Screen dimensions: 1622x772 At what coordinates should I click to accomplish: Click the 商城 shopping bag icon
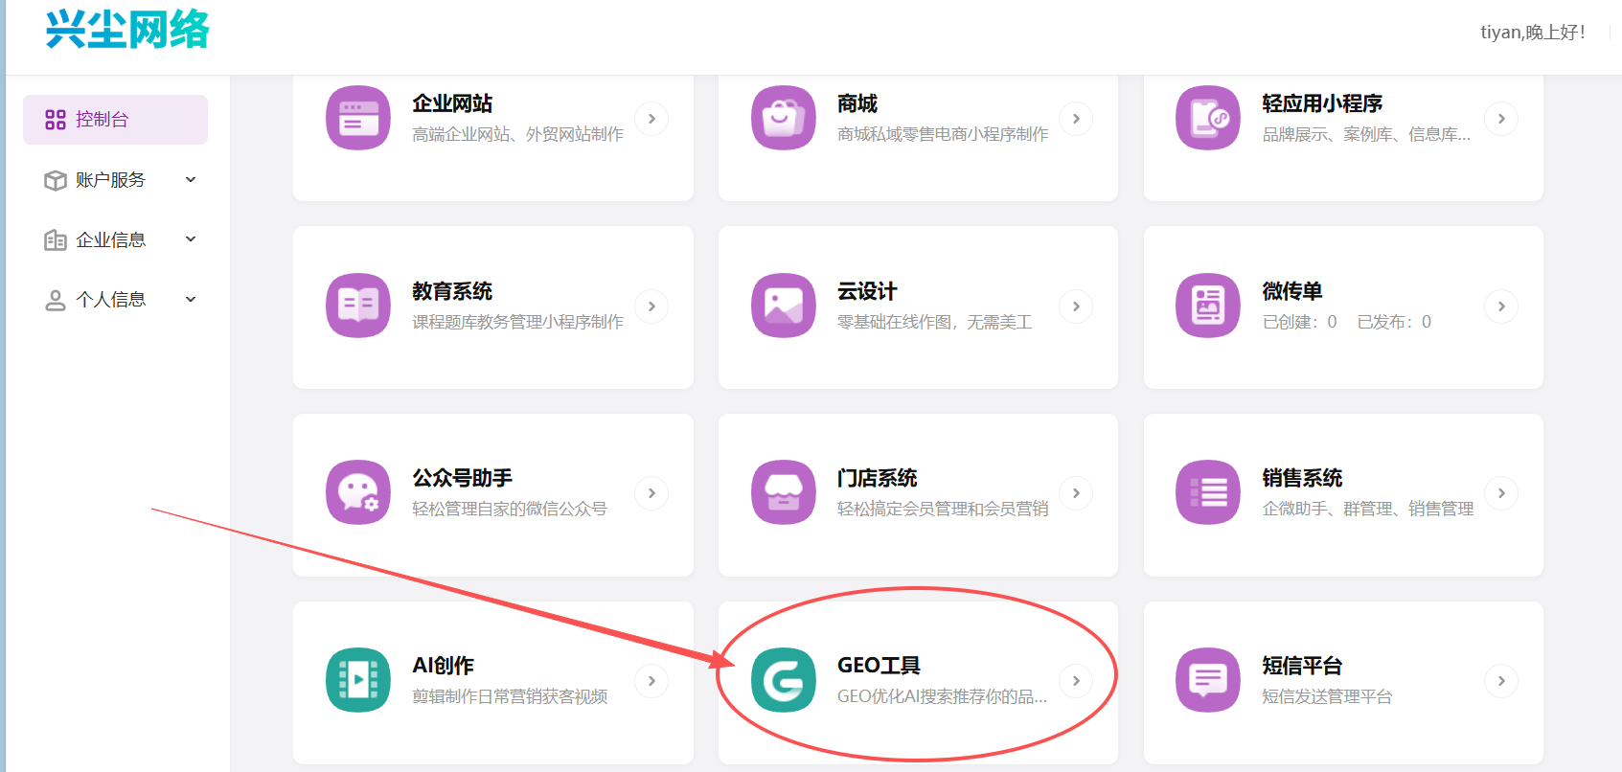784,118
